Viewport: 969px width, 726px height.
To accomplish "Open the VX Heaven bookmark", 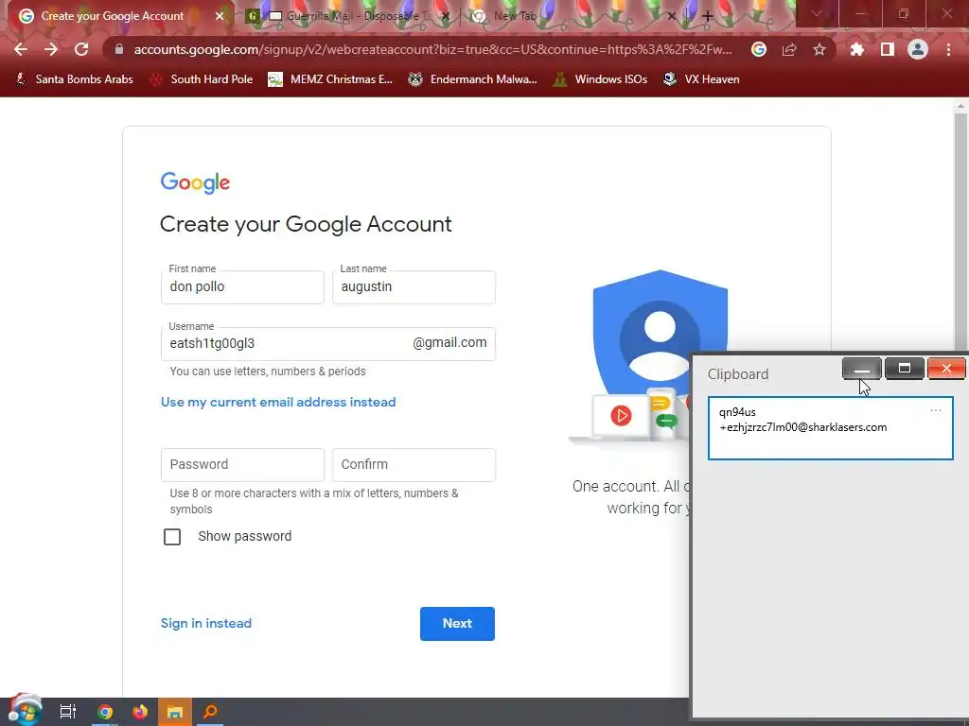I will (701, 79).
